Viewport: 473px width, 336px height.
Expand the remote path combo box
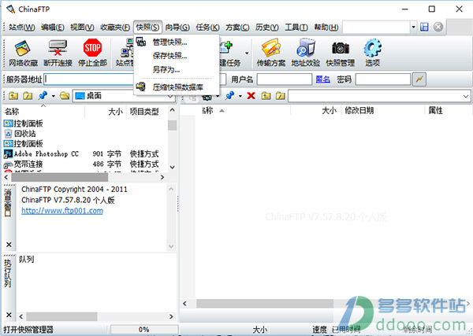point(465,96)
